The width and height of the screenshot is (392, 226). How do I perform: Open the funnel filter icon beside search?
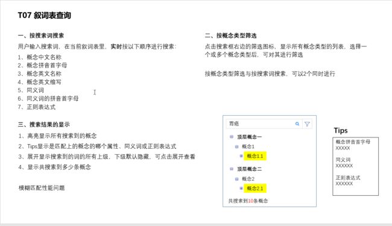point(307,124)
